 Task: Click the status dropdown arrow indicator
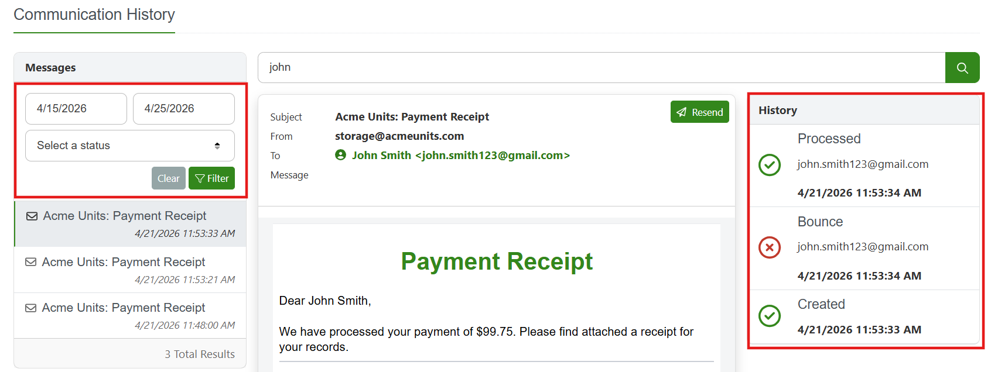[217, 146]
